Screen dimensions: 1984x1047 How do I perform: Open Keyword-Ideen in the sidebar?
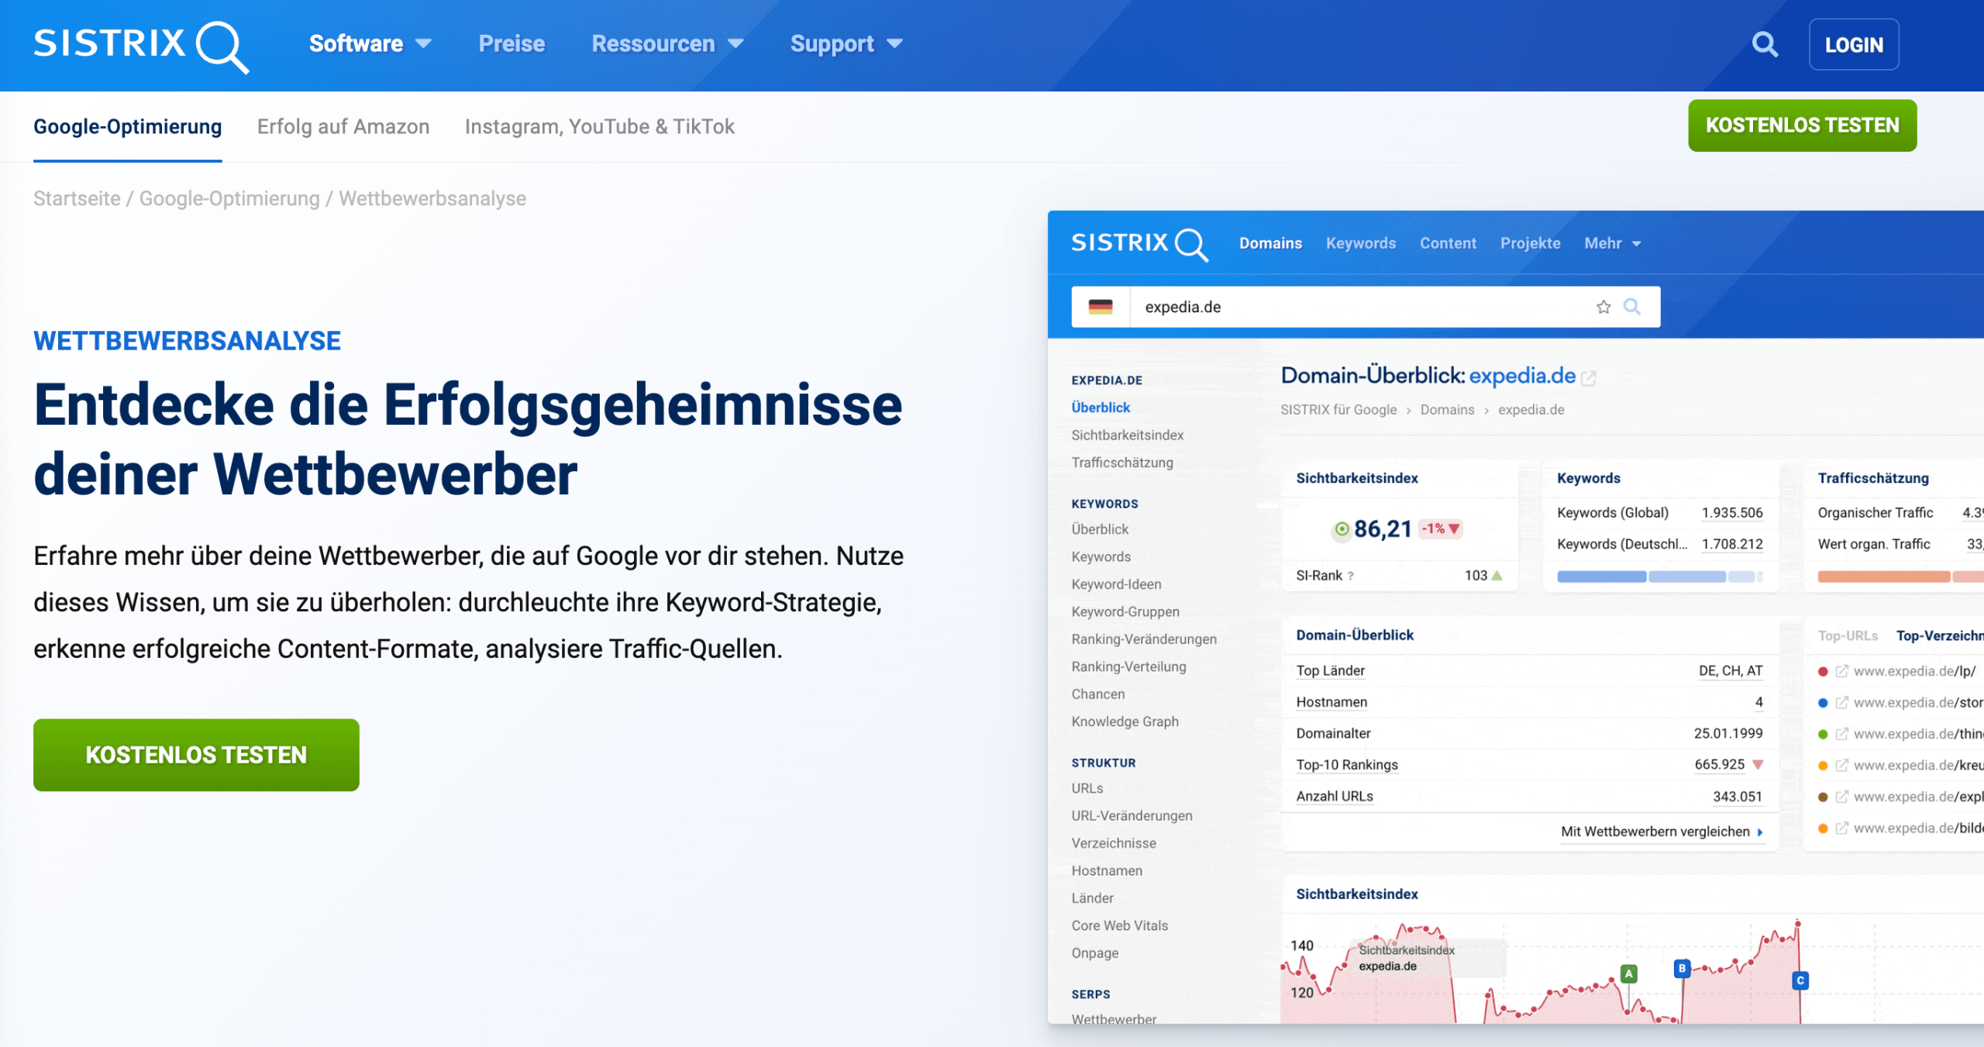1116,584
